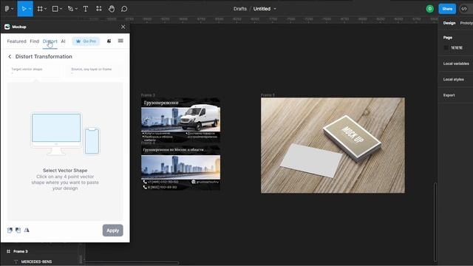Select the Frame tool

(40, 9)
